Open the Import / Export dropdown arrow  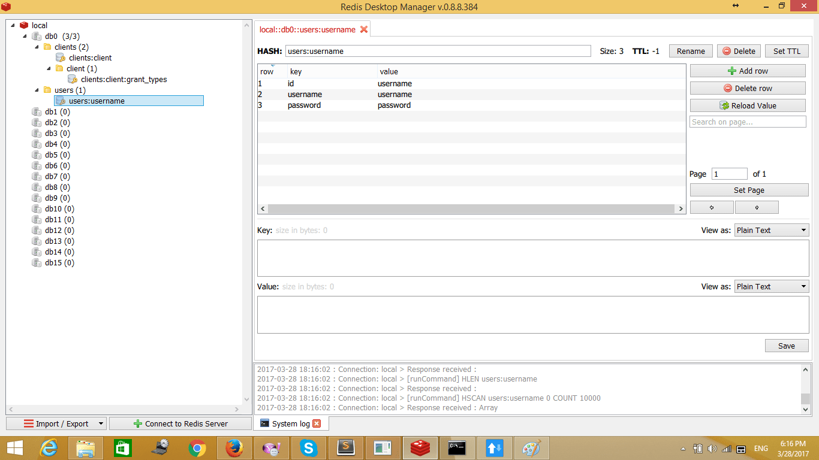click(100, 423)
